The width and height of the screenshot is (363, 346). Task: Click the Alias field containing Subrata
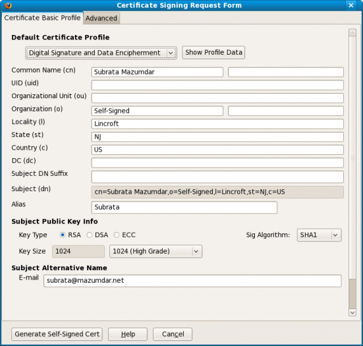tap(184, 208)
